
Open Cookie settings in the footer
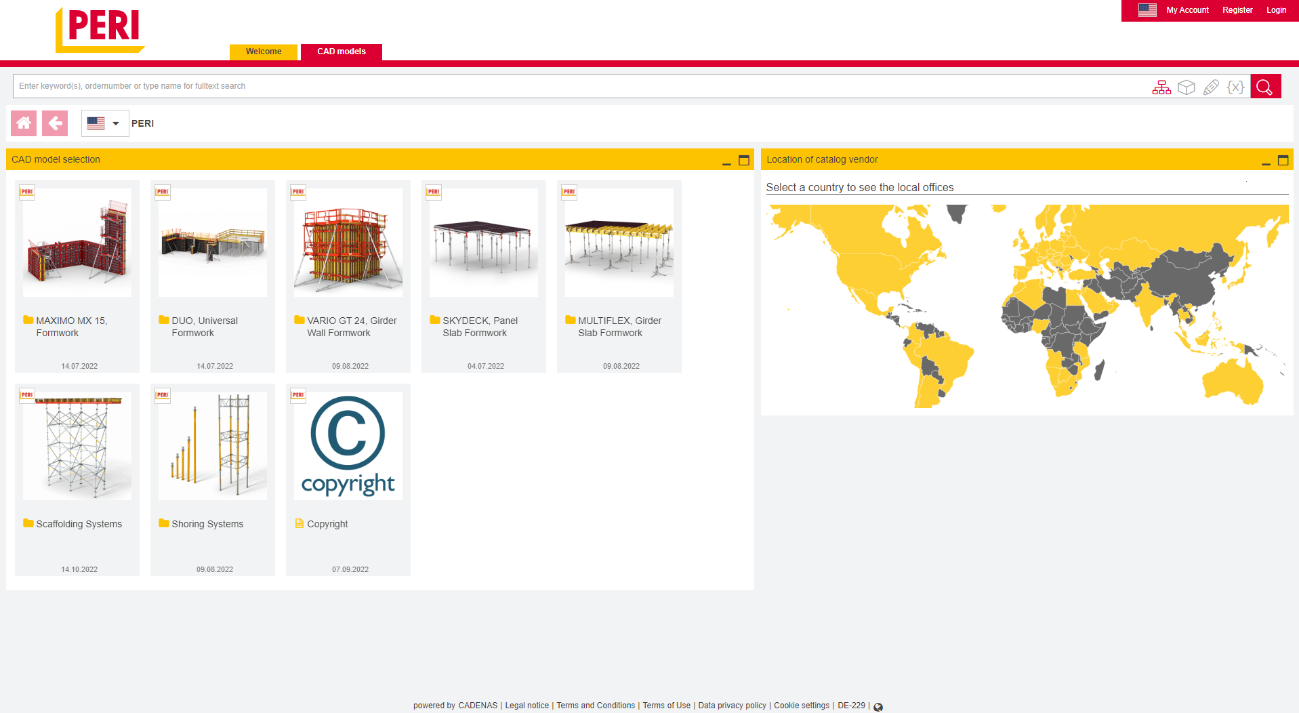click(x=801, y=706)
